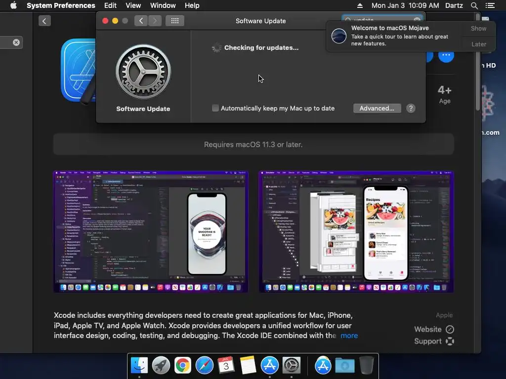This screenshot has height=379, width=506.
Task: Click the Dartz user name in menu bar
Action: coord(454,5)
